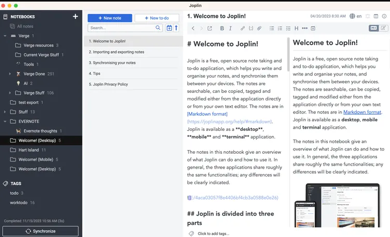Screen dimensions: 390x237
Task: Open note Synchronising your notes
Action: pyautogui.click(x=133, y=63)
